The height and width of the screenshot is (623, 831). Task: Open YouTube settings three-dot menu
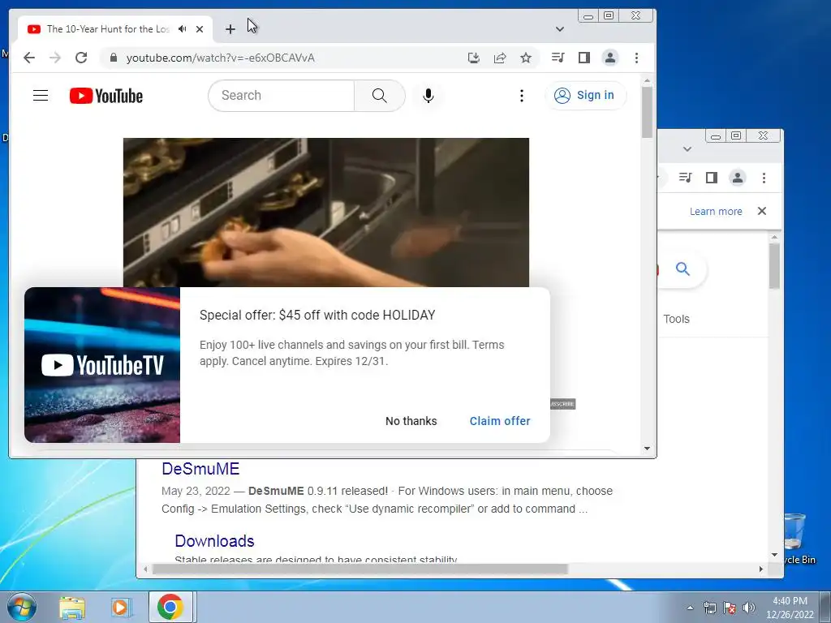(x=522, y=96)
